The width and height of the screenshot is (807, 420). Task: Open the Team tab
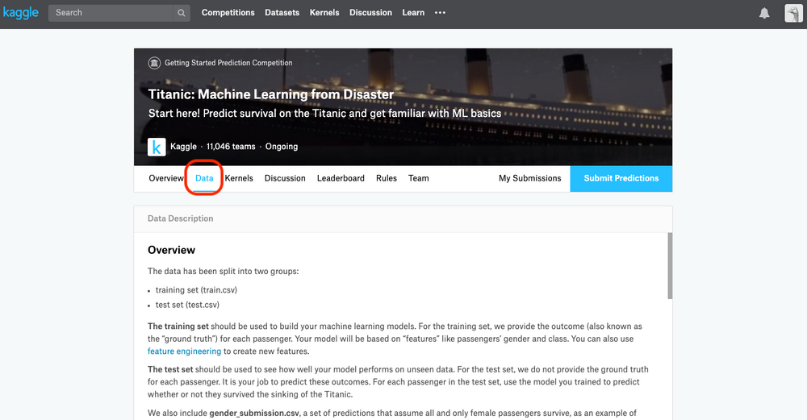coord(418,178)
